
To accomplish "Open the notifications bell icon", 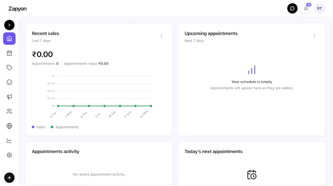I will click(306, 8).
